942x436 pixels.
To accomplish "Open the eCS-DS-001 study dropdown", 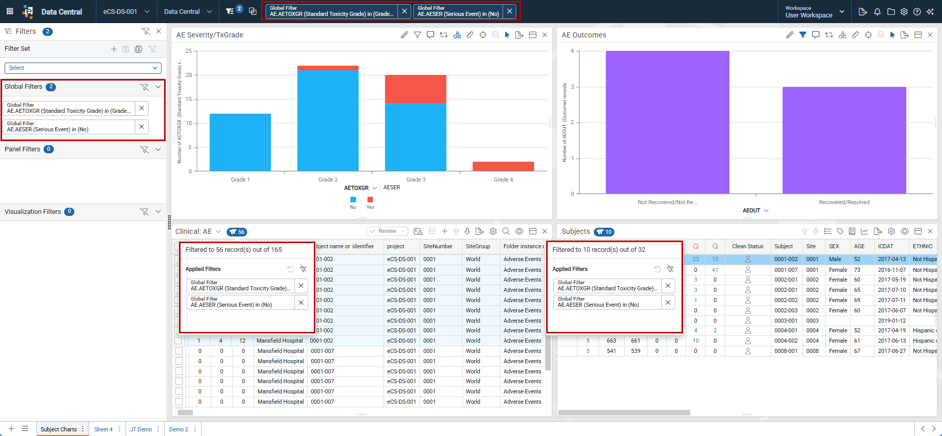I will coord(126,11).
